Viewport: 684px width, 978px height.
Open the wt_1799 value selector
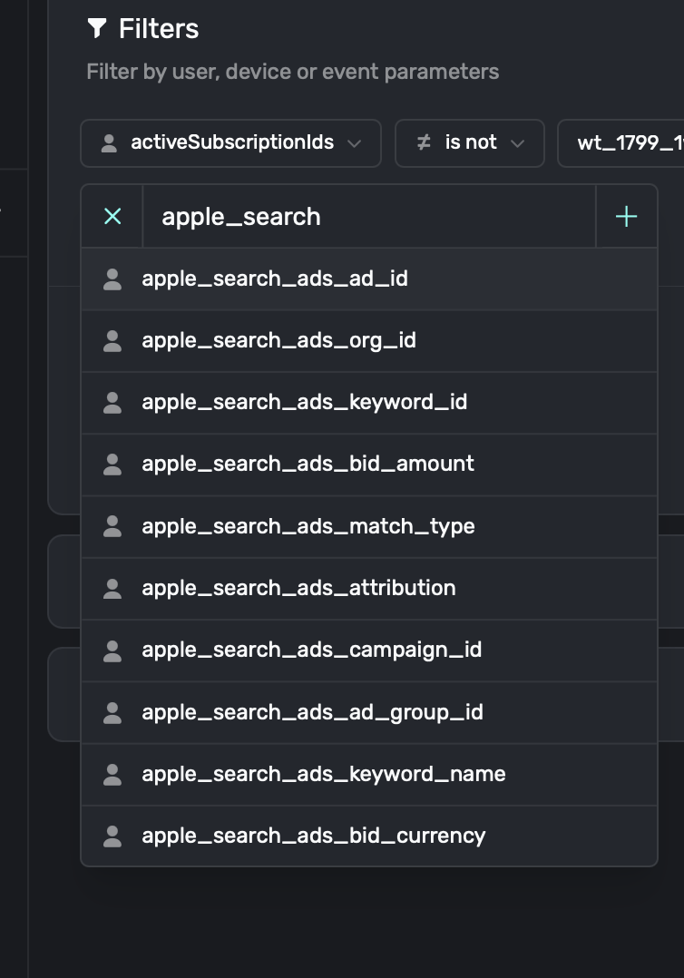coord(626,143)
